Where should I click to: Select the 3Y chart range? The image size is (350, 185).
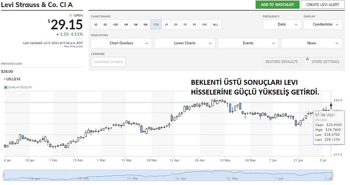pos(185,24)
